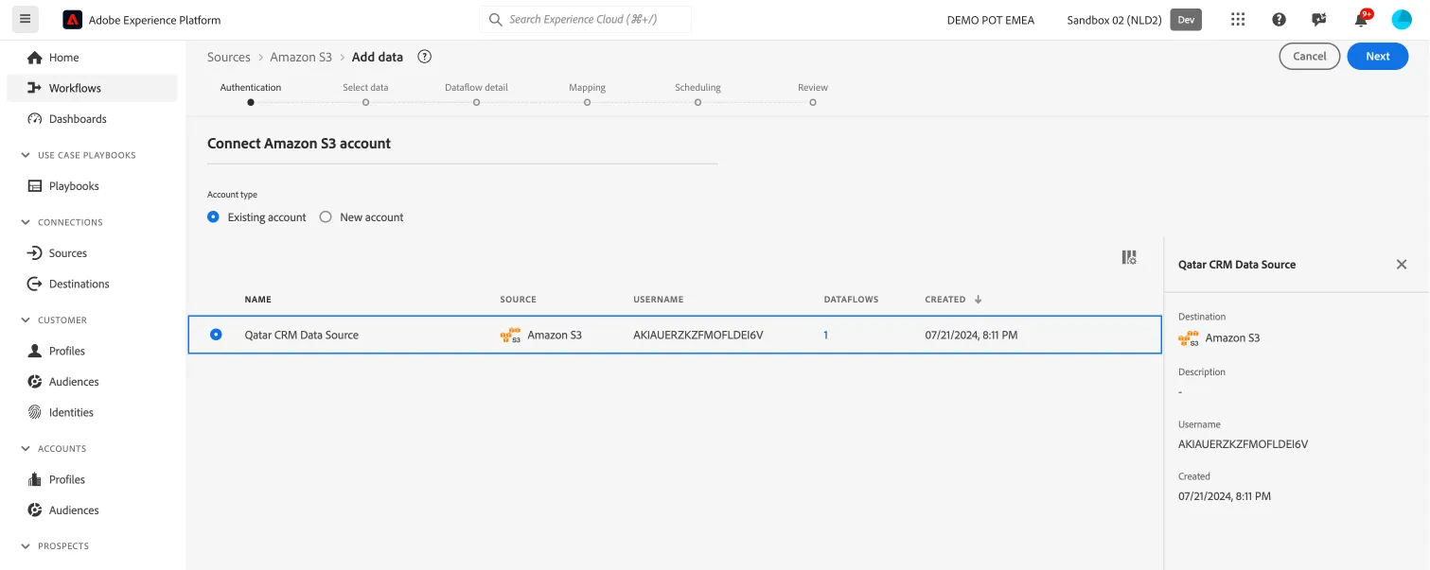The image size is (1430, 570).
Task: Collapse the Use Case Playbooks section
Action: coord(26,155)
